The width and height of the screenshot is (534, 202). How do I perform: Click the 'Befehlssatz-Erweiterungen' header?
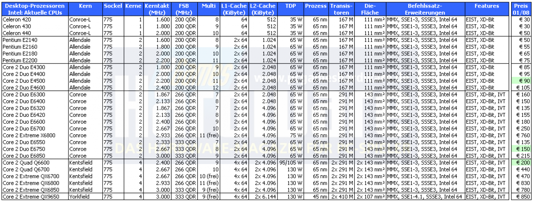(x=425, y=9)
